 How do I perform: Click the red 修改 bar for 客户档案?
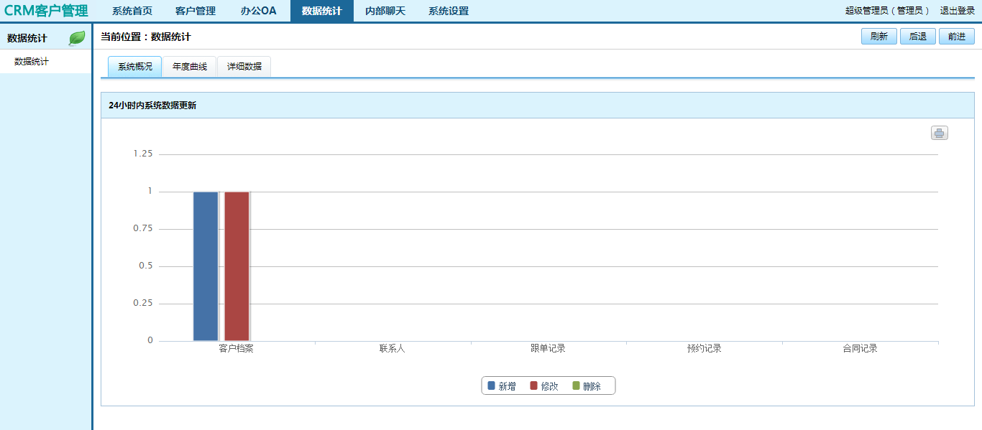point(237,266)
